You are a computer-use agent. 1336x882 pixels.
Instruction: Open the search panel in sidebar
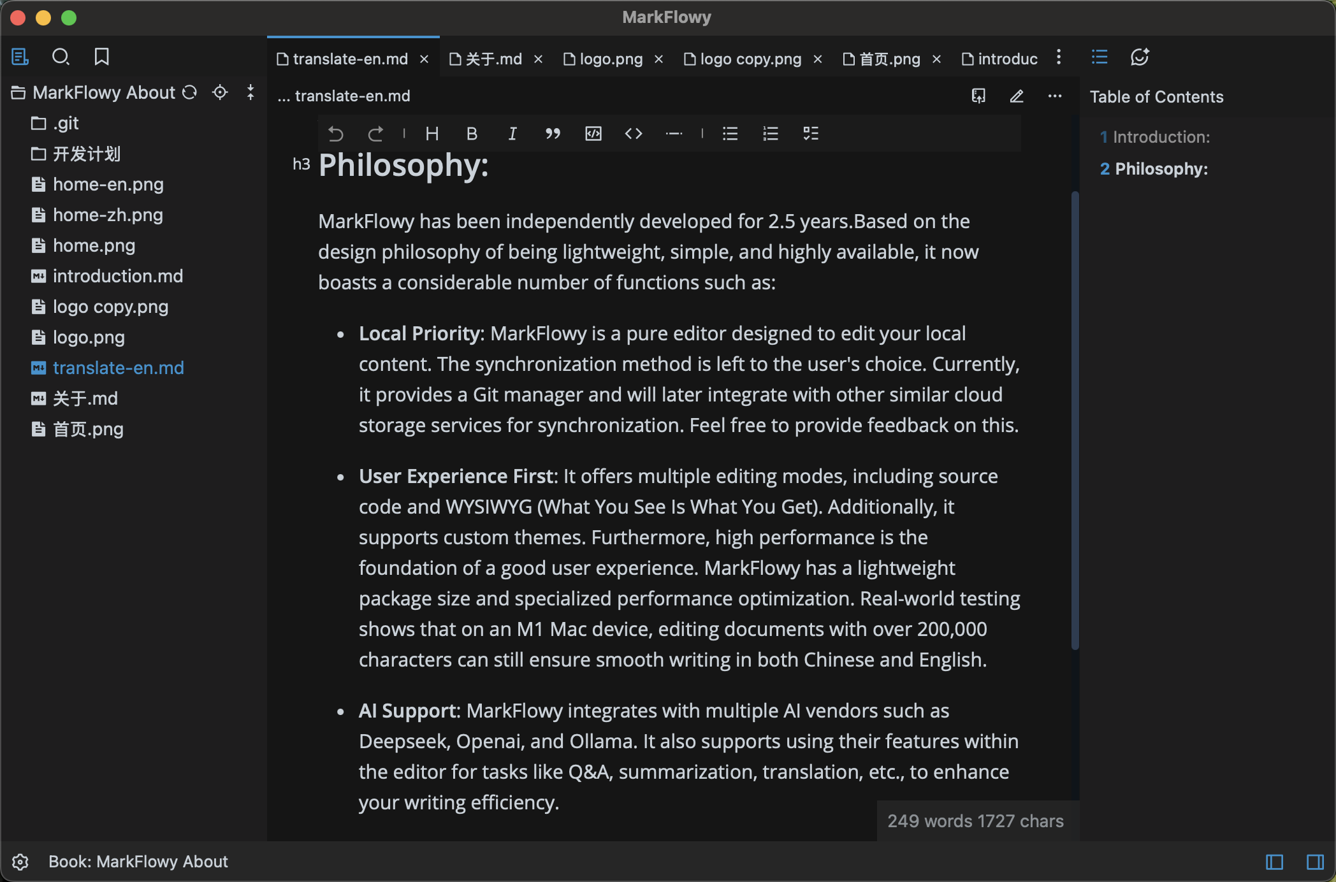(61, 57)
